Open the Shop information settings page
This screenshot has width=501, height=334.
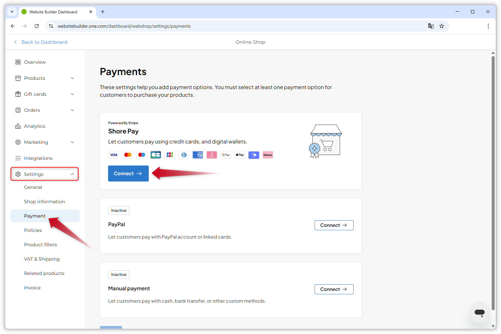click(44, 201)
